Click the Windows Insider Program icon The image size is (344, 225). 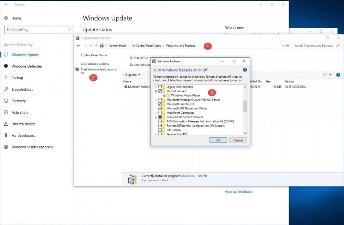pos(6,147)
